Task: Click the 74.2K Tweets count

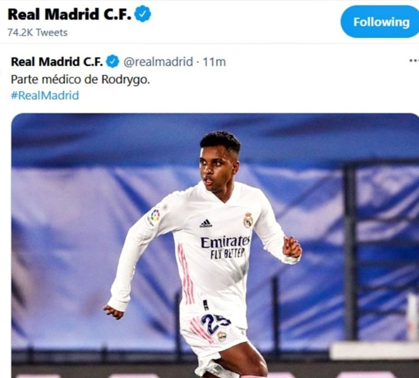Action: [x=38, y=32]
